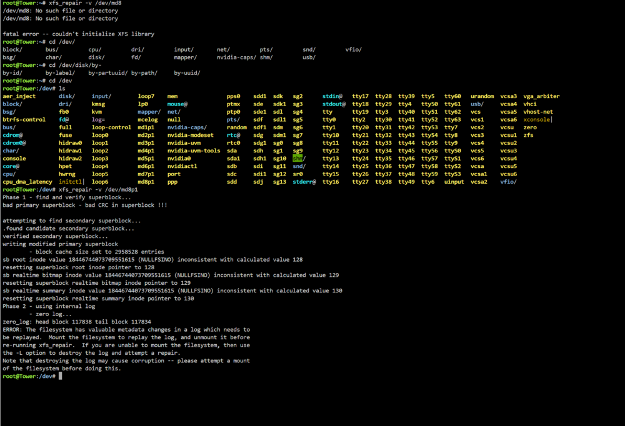Select the 'vga_arbiter' entry
Image resolution: width=625 pixels, height=426 pixels.
point(541,96)
